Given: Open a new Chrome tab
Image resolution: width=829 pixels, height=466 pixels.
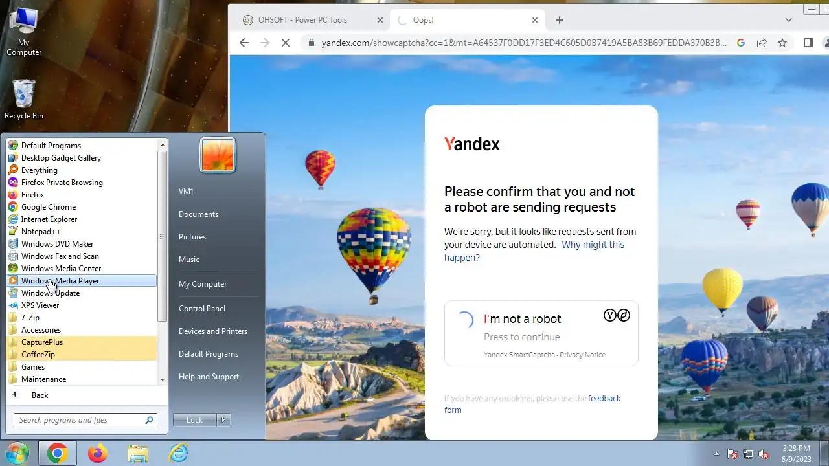Looking at the screenshot, I should 560,20.
